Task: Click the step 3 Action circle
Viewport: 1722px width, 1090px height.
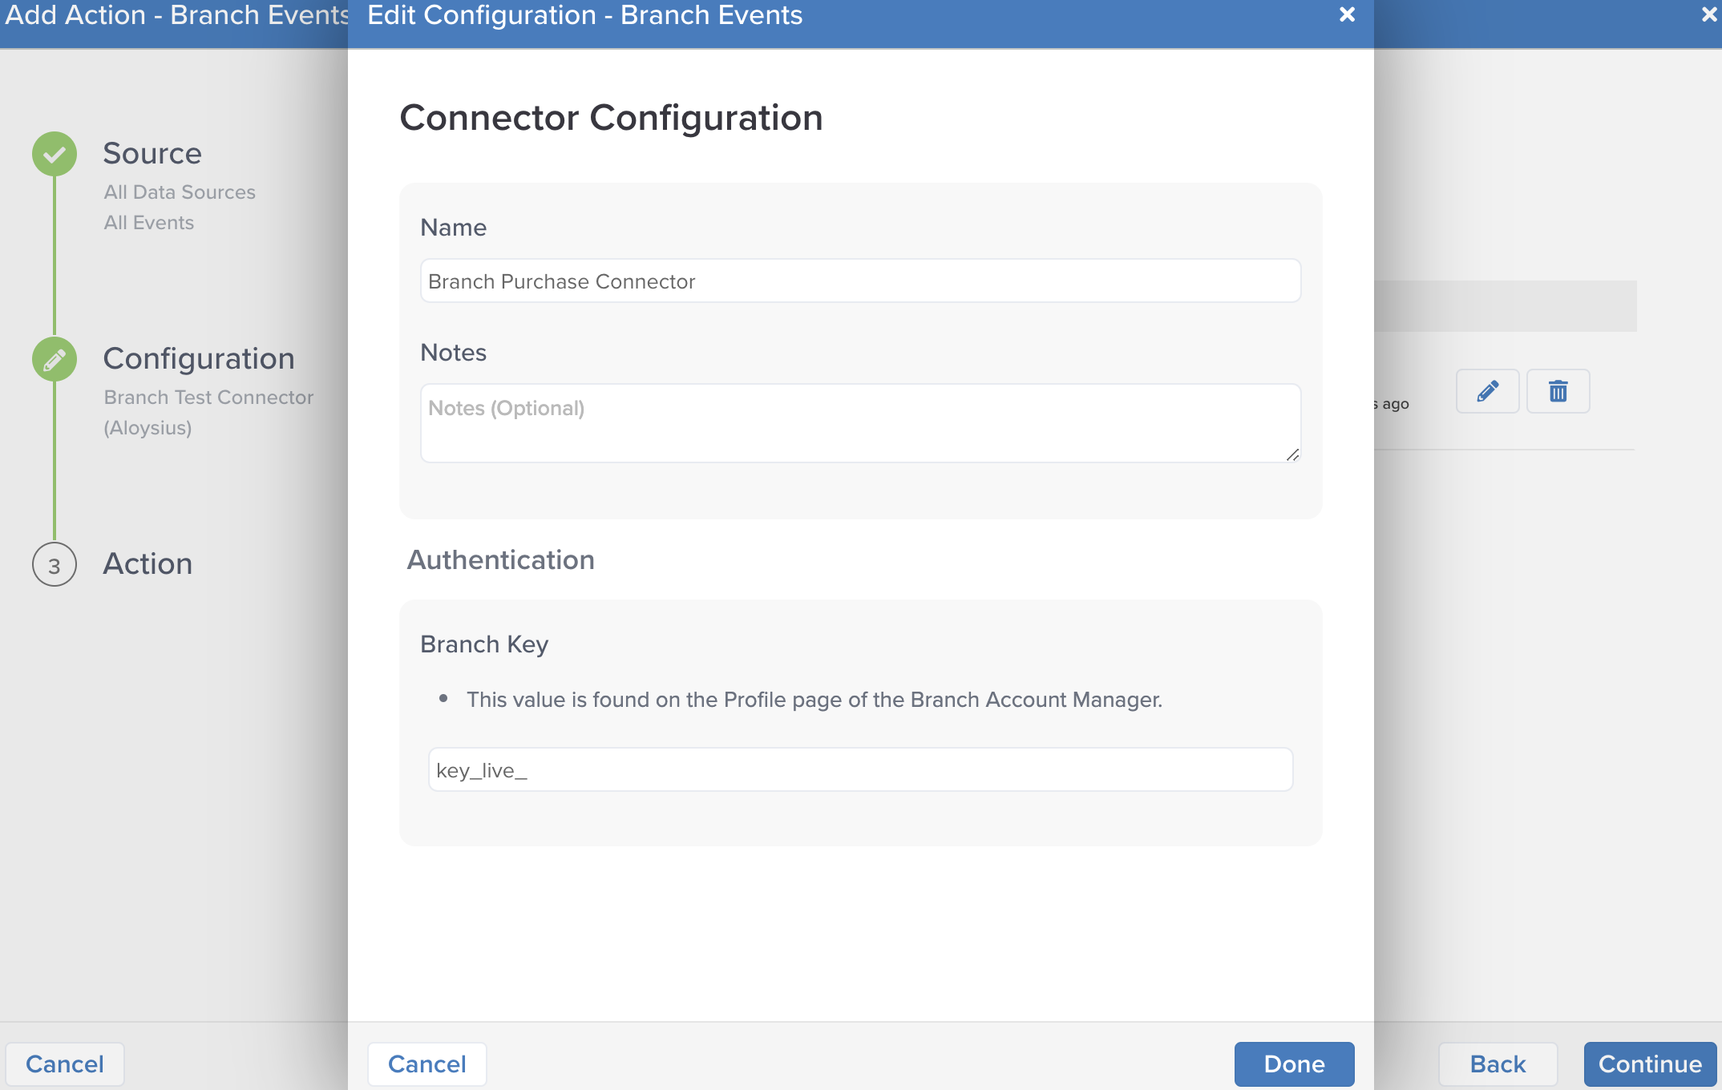Action: (x=55, y=564)
